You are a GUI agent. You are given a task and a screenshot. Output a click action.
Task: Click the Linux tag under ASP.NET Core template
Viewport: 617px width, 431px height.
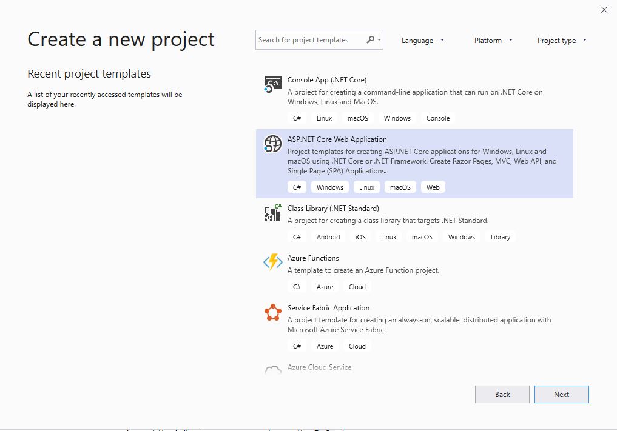tap(366, 187)
